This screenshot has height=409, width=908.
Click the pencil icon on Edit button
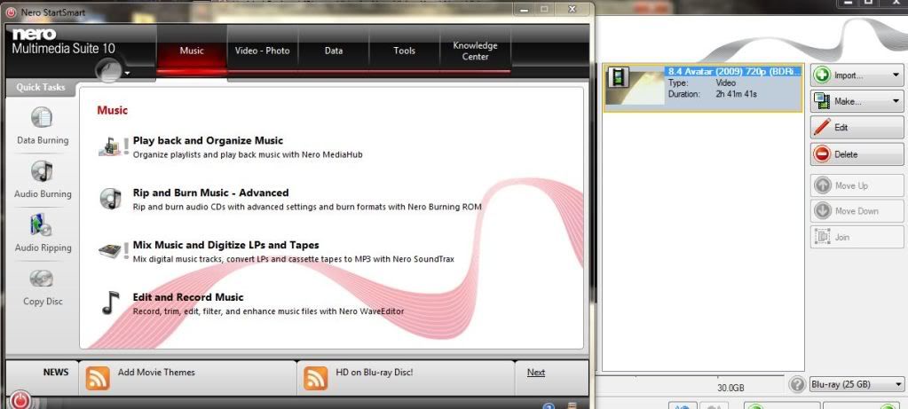click(822, 127)
